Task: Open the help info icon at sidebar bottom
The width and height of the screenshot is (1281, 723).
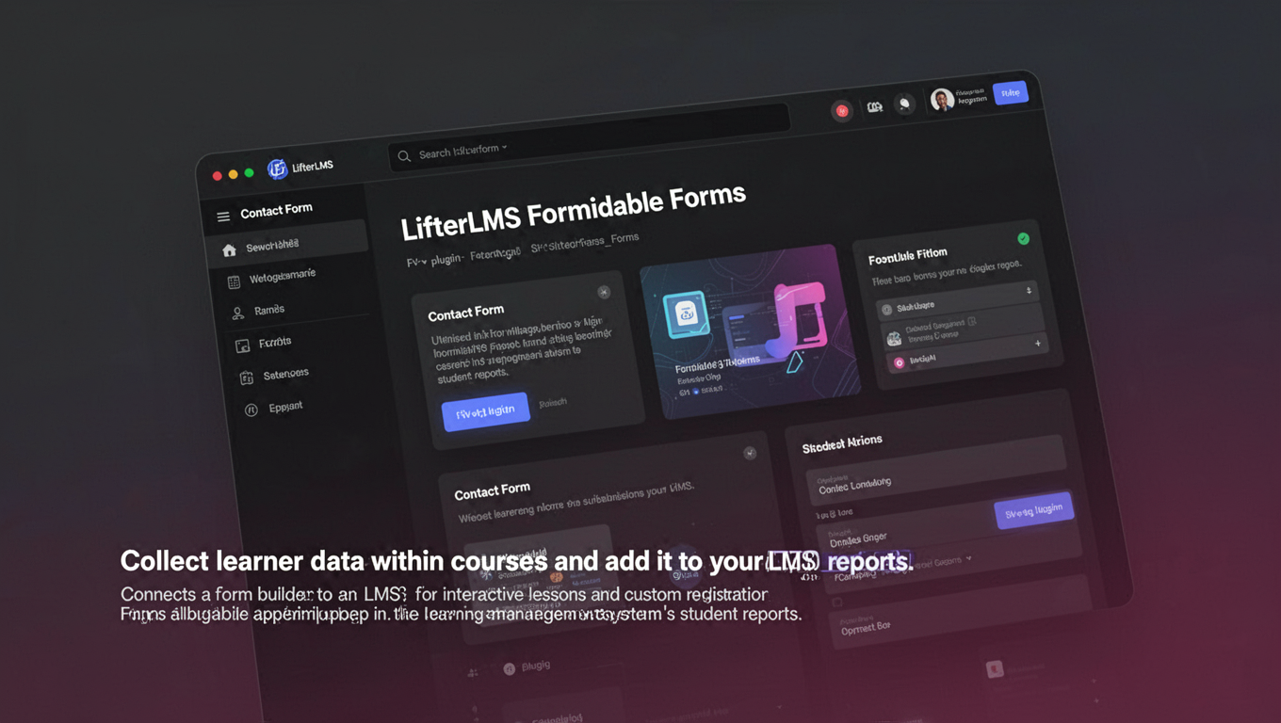Action: click(x=251, y=409)
